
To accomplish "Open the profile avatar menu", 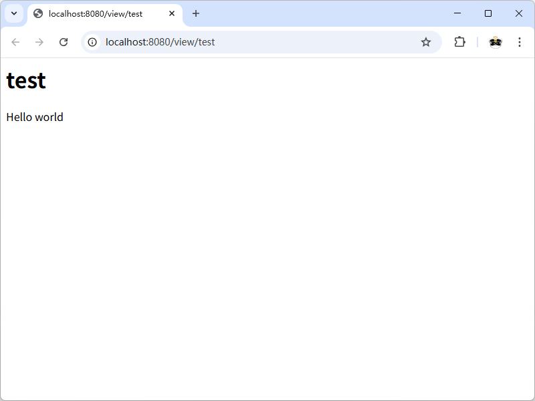I will (x=495, y=42).
